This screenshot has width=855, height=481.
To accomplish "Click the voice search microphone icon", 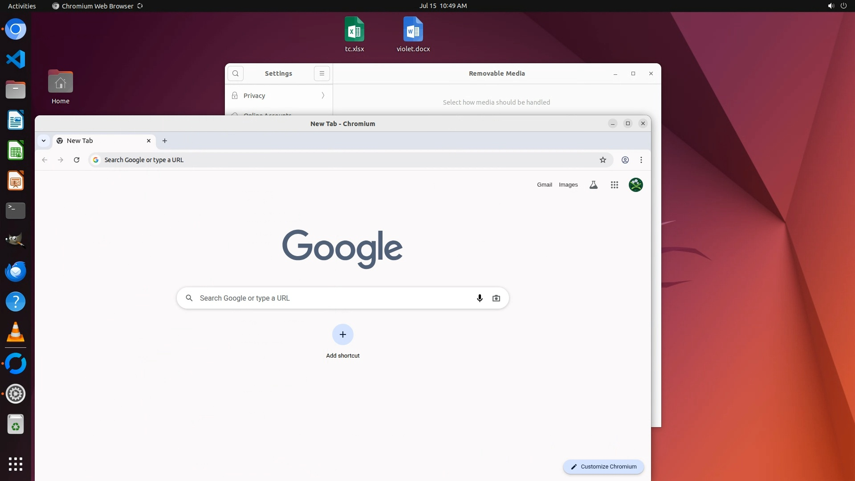I will [480, 298].
